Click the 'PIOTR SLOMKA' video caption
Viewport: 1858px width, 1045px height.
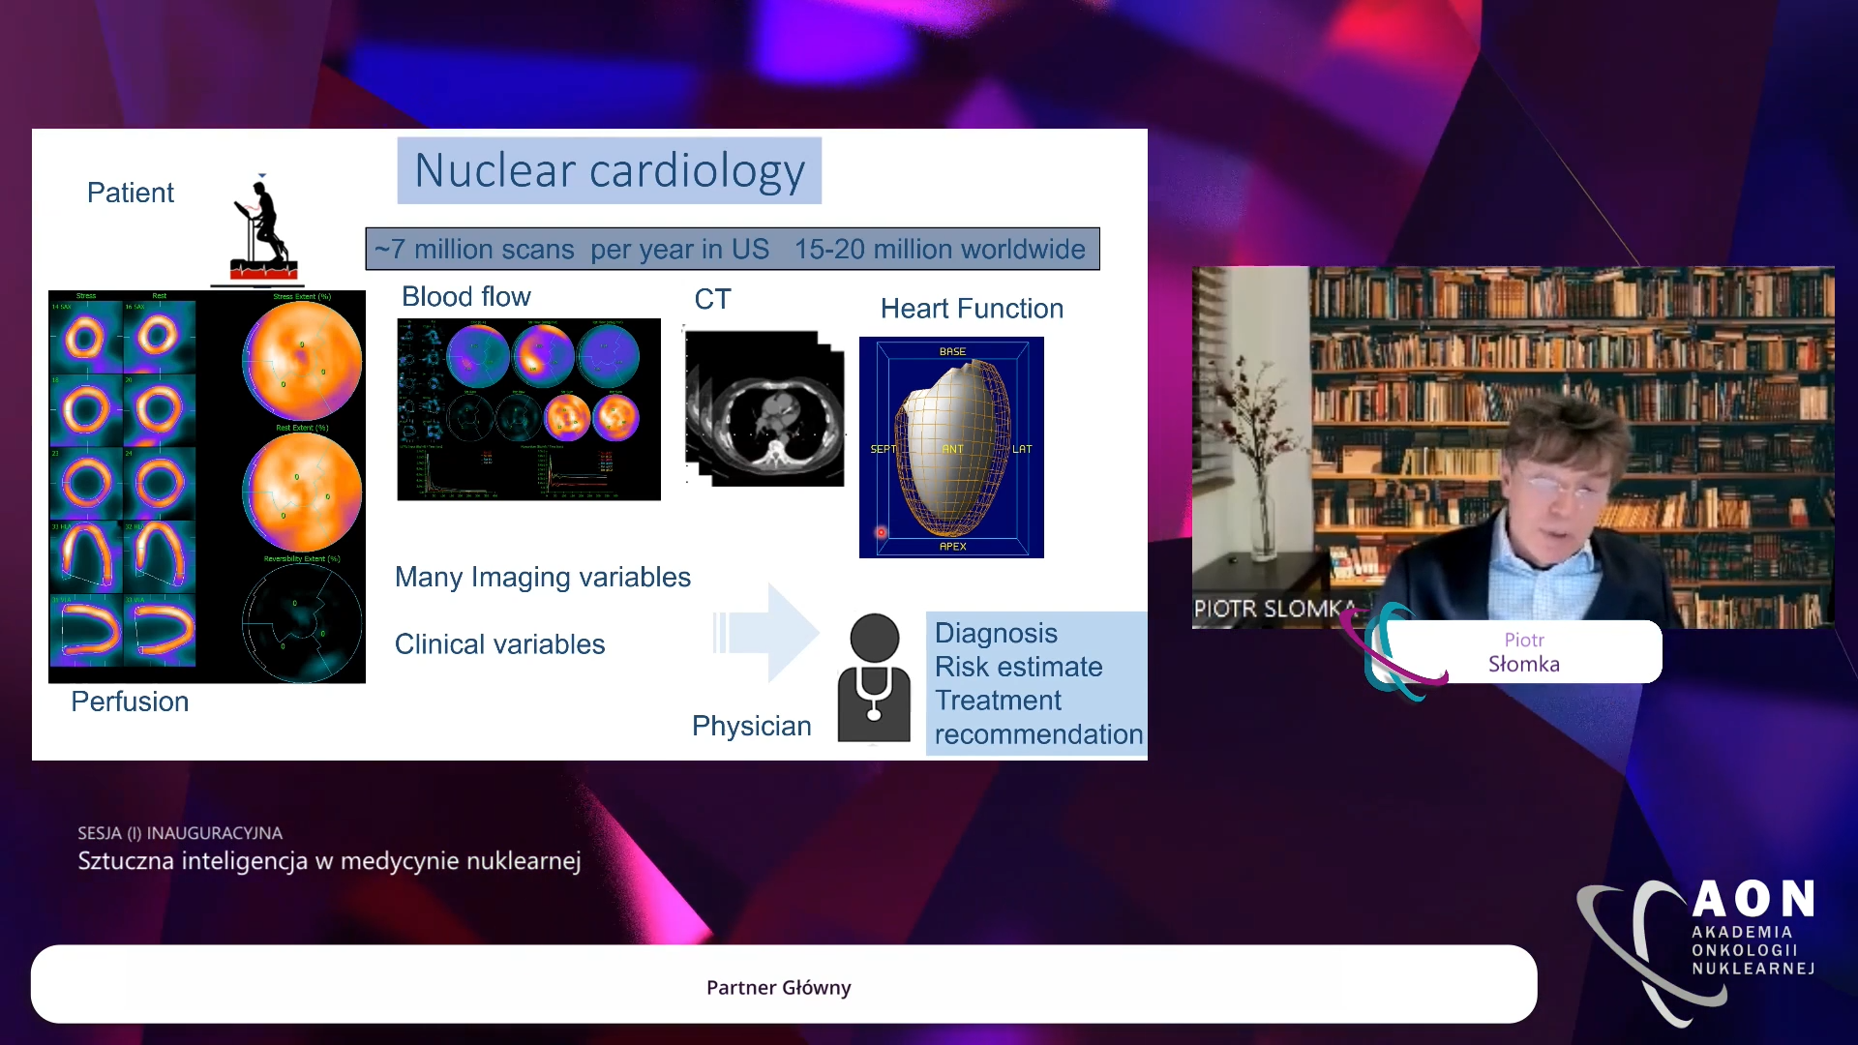coord(1274,609)
